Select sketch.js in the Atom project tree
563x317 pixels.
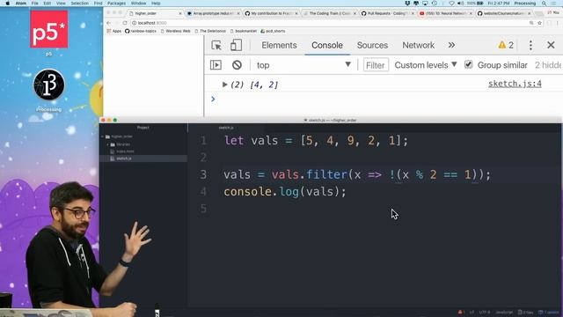124,158
